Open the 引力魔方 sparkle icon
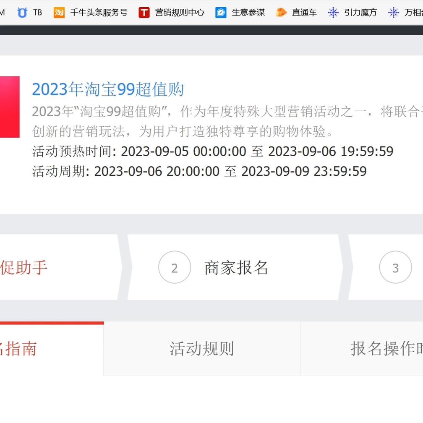423x423 pixels. (333, 13)
